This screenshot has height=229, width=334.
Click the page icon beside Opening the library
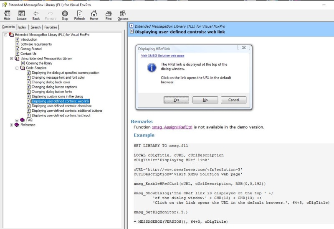tap(23, 63)
